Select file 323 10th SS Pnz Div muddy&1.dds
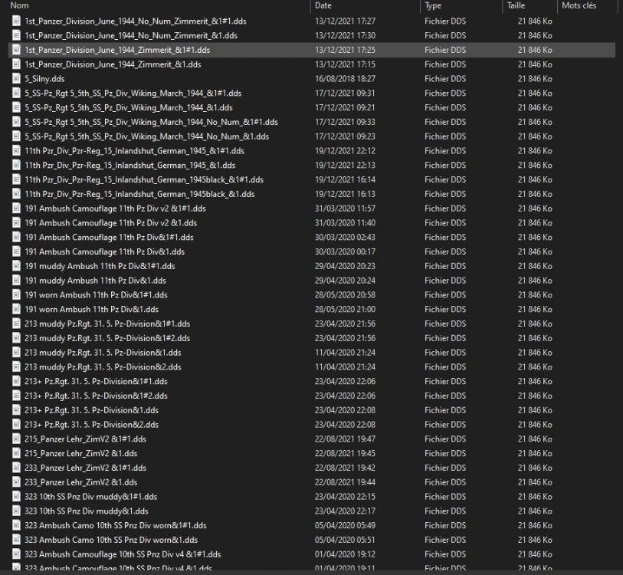This screenshot has height=575, width=623. pyautogui.click(x=87, y=511)
